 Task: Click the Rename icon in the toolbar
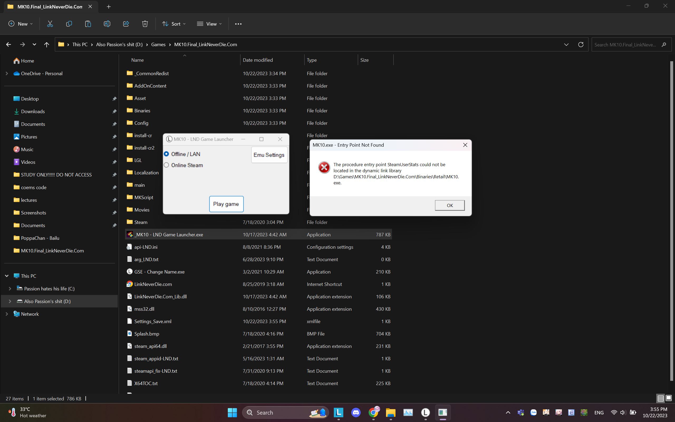click(x=107, y=24)
